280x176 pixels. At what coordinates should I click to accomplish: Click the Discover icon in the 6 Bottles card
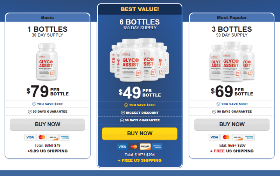pos(145,147)
